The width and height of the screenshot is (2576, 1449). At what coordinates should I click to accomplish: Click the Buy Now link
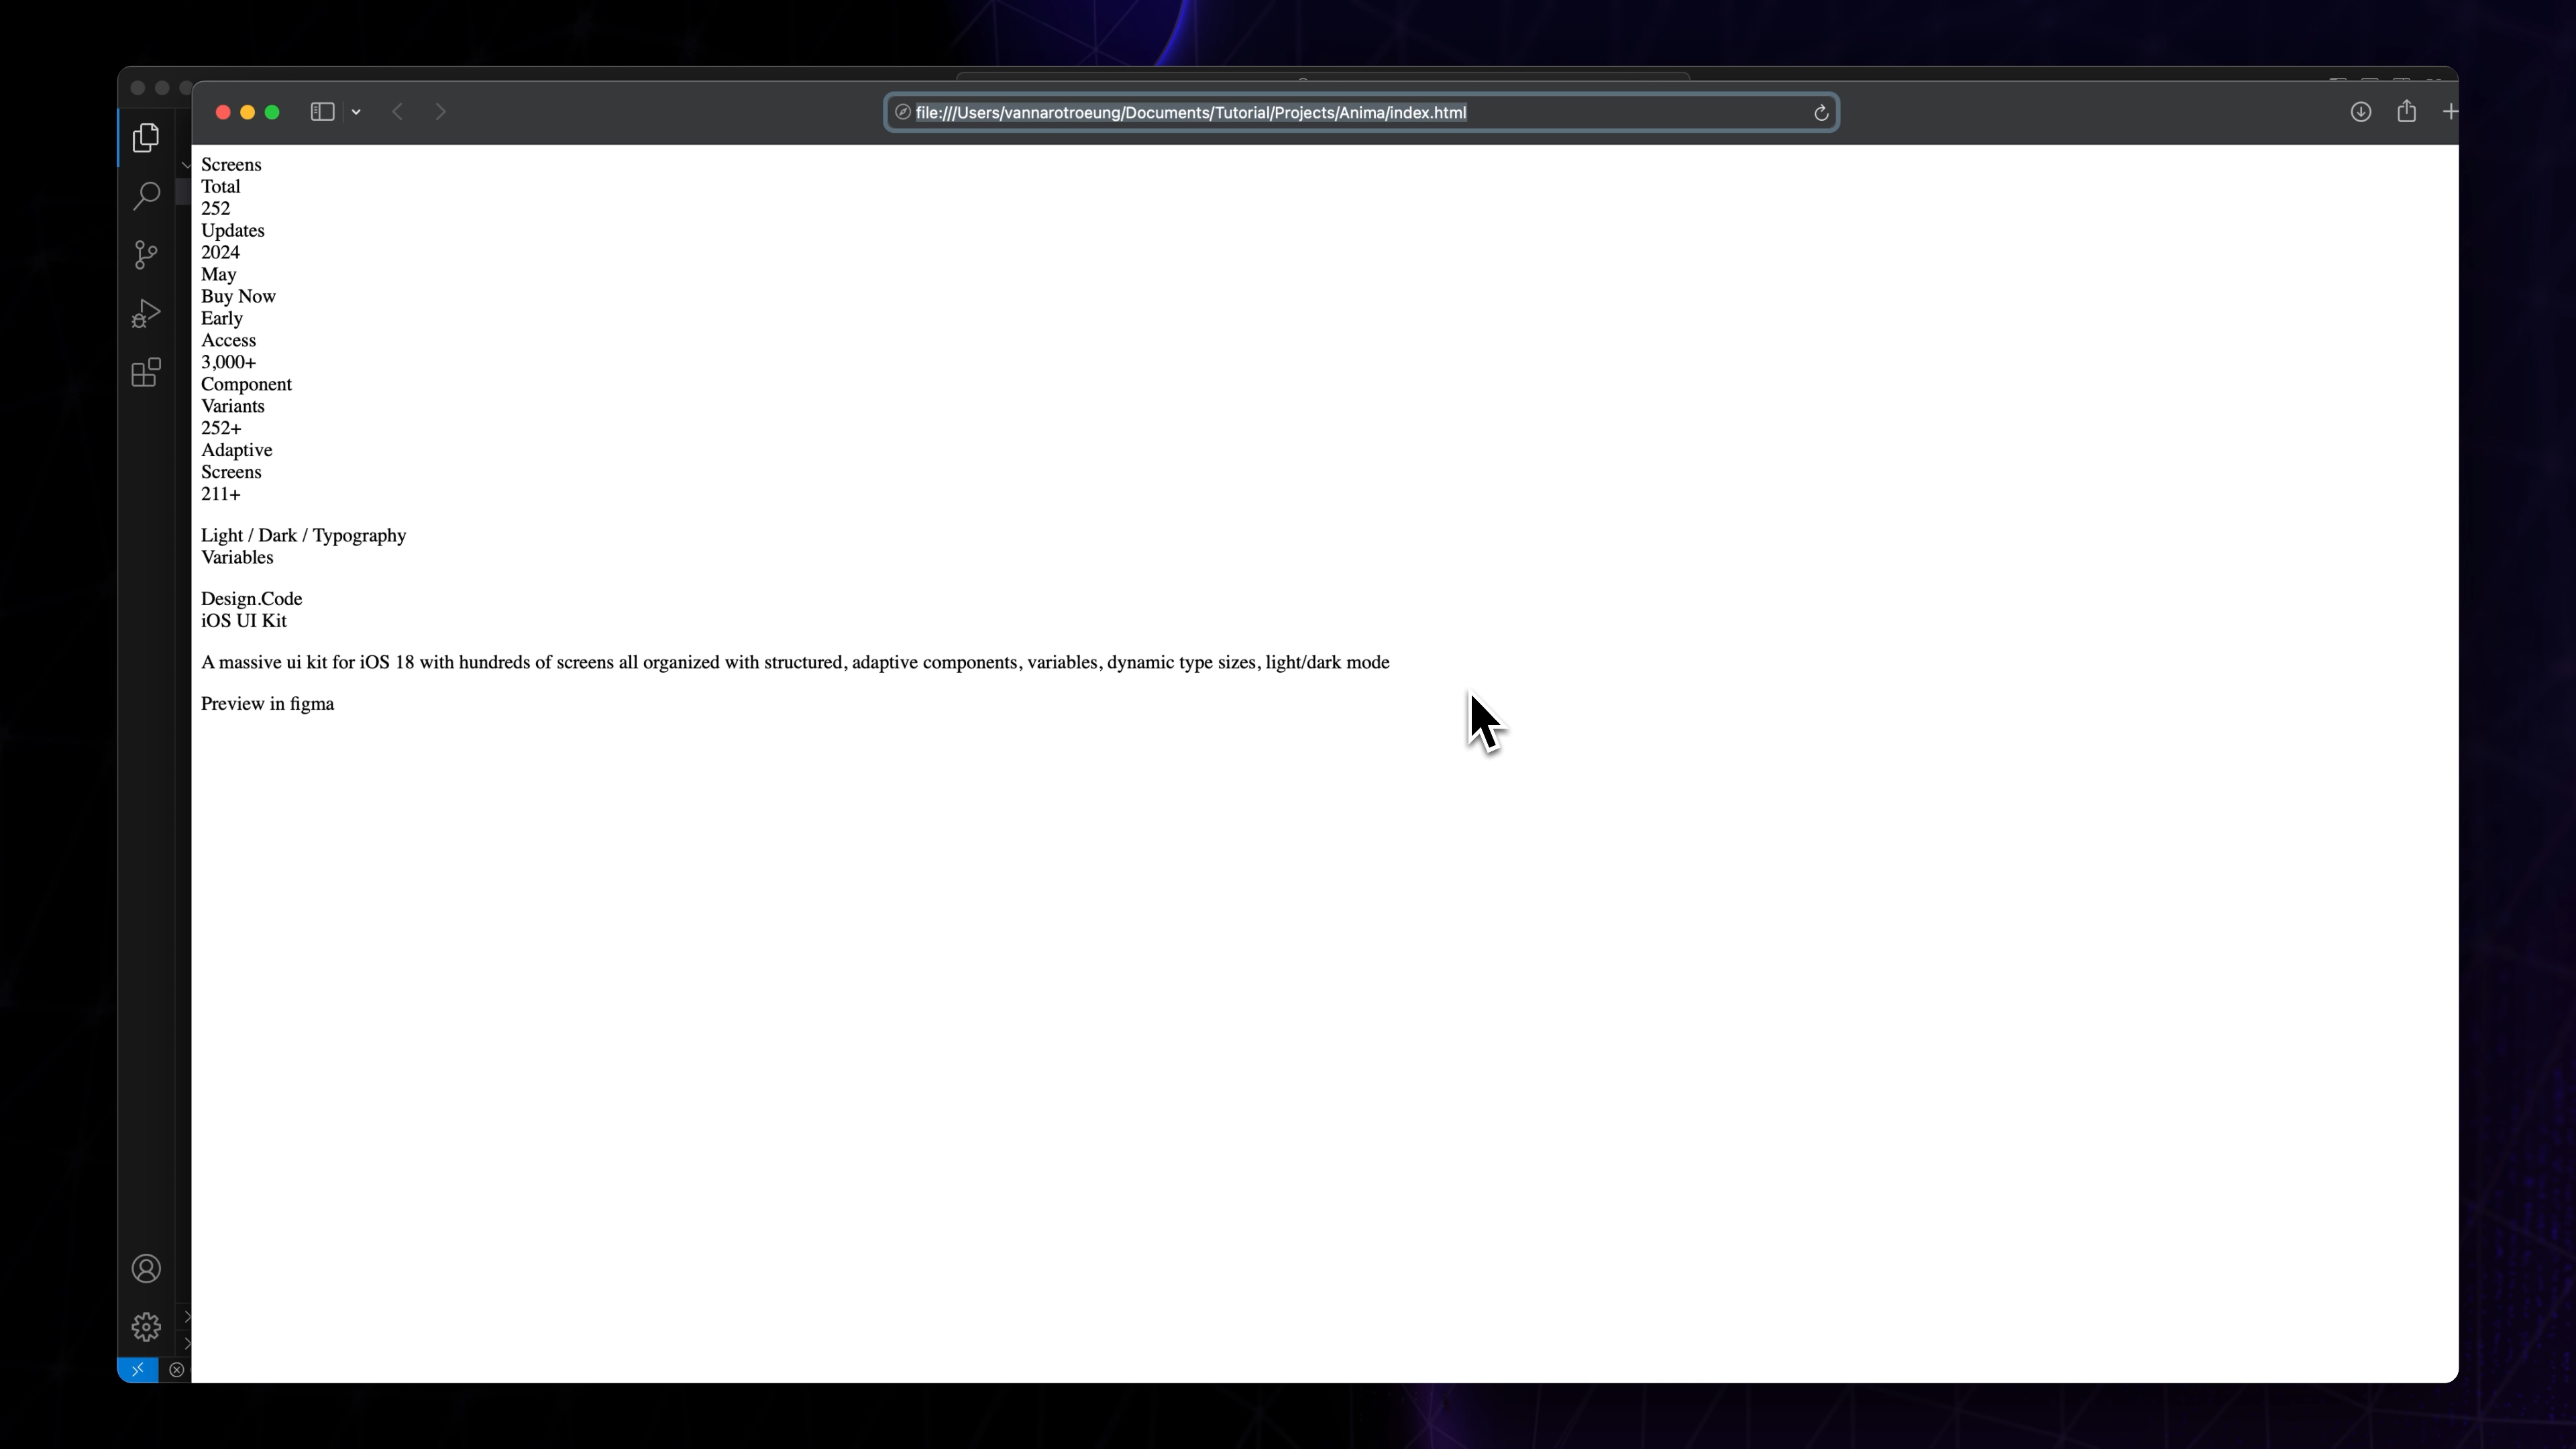(238, 296)
